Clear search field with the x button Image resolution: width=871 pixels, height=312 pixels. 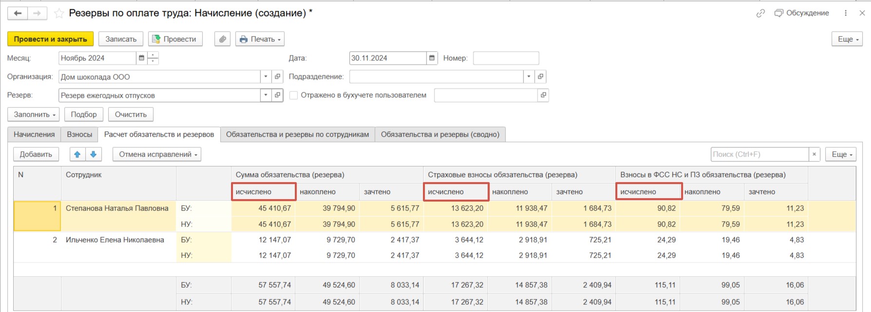[x=814, y=154]
